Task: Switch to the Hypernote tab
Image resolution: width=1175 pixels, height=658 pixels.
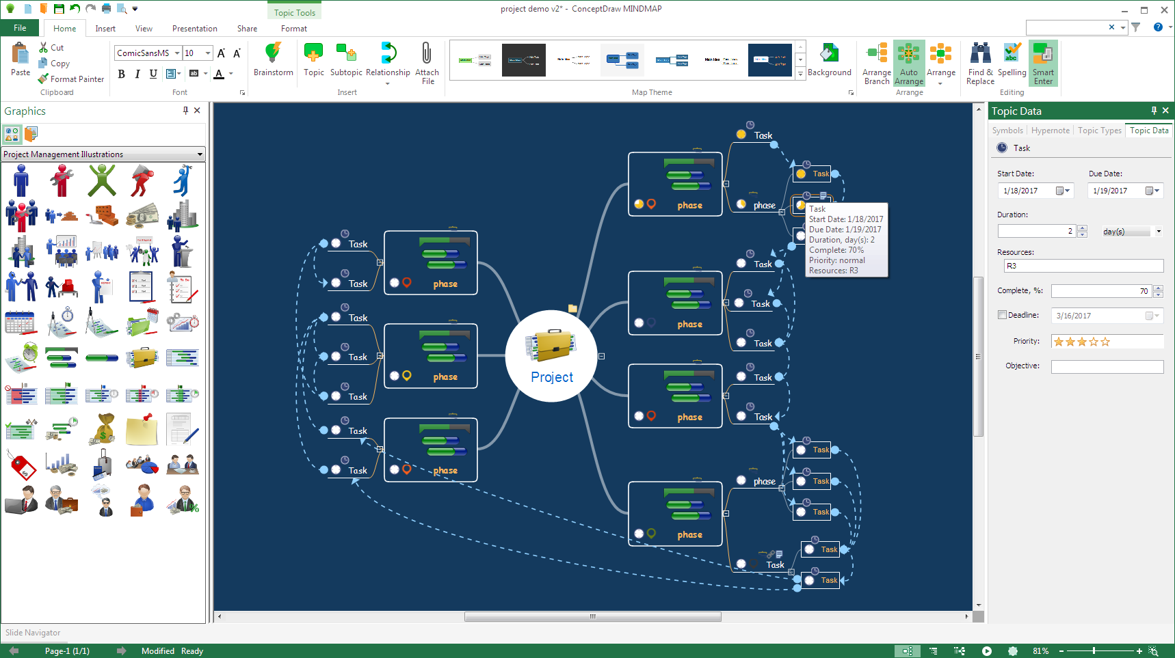Action: tap(1050, 131)
